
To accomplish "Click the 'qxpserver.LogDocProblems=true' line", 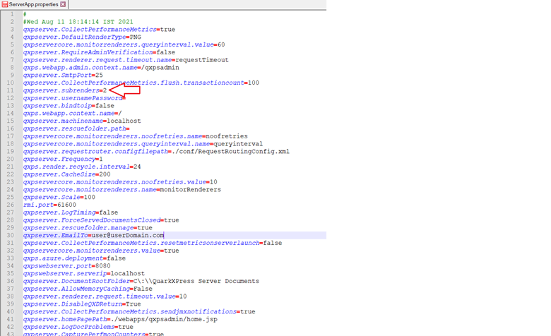I will click(78, 327).
